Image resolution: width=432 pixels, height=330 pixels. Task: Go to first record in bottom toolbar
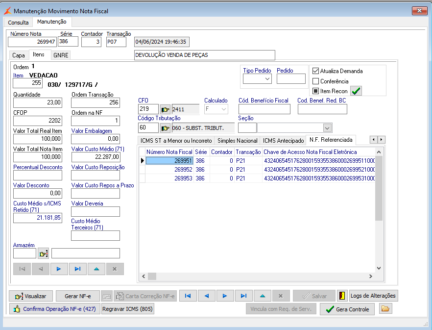click(188, 296)
